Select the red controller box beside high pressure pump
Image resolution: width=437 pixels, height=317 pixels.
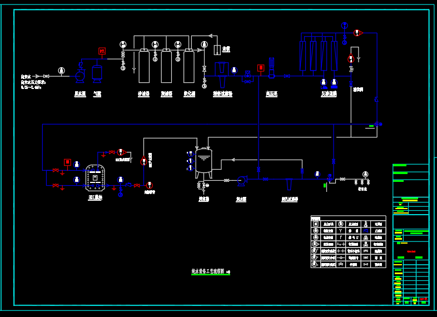(x=260, y=68)
